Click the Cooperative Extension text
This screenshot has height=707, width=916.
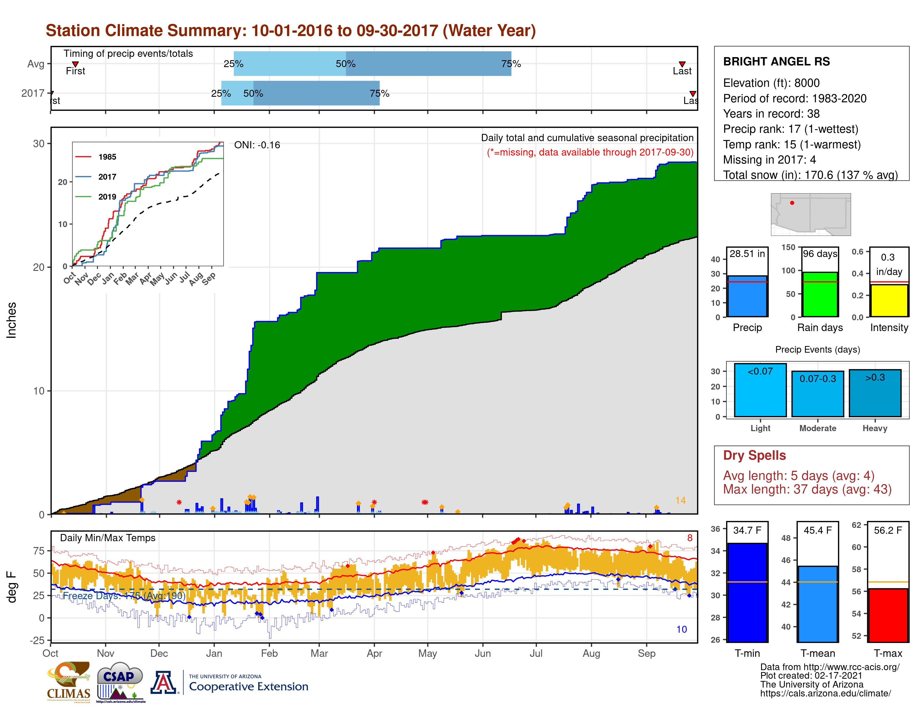(248, 686)
